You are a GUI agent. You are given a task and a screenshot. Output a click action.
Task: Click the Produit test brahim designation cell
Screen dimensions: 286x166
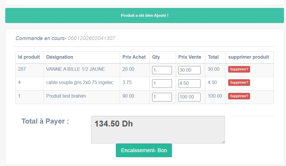pos(66,96)
